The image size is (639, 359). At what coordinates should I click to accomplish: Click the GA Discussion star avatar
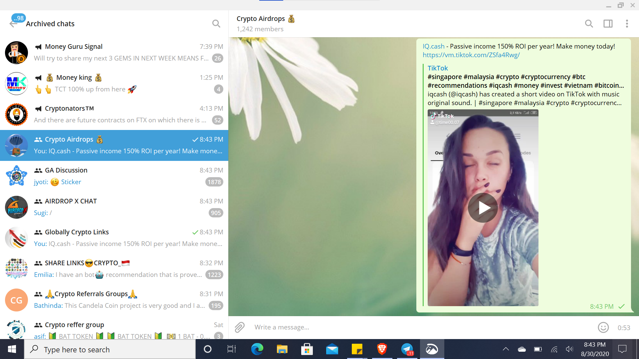(x=16, y=176)
